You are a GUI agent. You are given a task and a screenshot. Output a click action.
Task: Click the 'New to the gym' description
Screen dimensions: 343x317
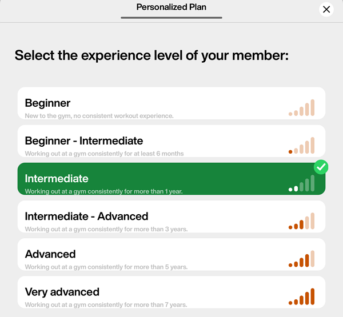pyautogui.click(x=99, y=116)
